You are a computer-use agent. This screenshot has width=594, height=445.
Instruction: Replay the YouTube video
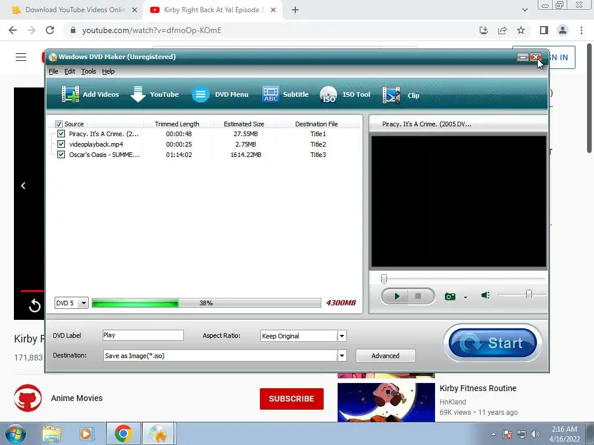coord(34,305)
